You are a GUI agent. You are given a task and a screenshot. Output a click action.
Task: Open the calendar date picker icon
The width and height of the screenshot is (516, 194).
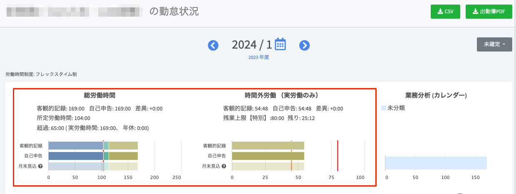(x=280, y=44)
